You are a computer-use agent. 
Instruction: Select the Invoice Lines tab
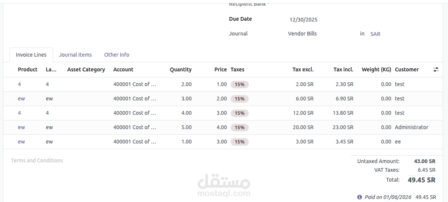coord(31,55)
